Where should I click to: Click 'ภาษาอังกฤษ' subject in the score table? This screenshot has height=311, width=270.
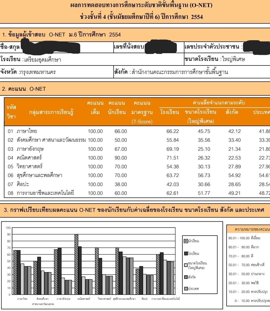30,149
